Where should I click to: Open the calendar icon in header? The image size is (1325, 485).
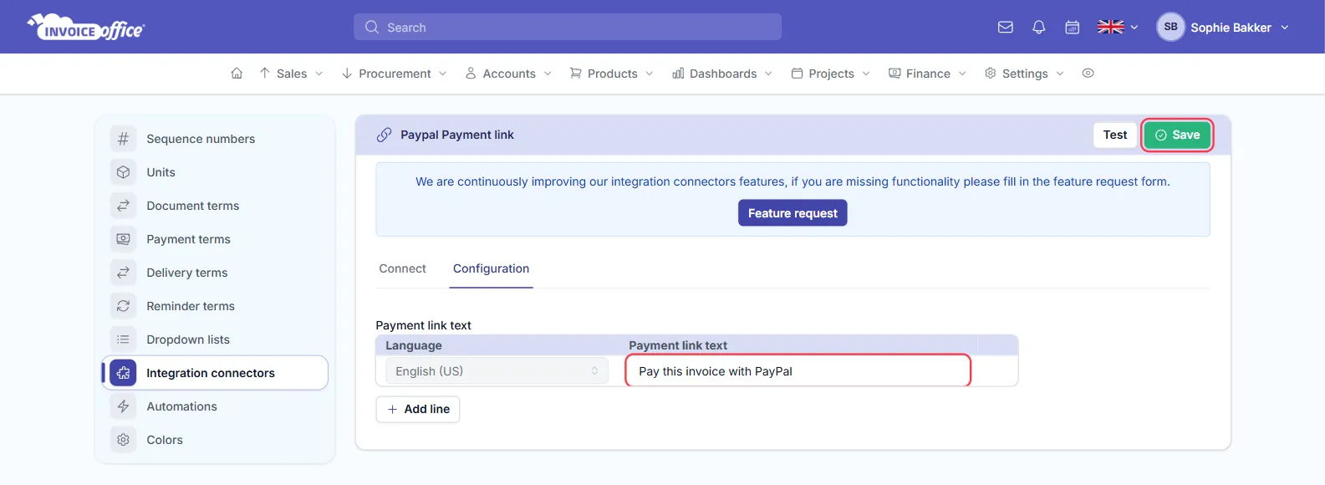coord(1072,27)
